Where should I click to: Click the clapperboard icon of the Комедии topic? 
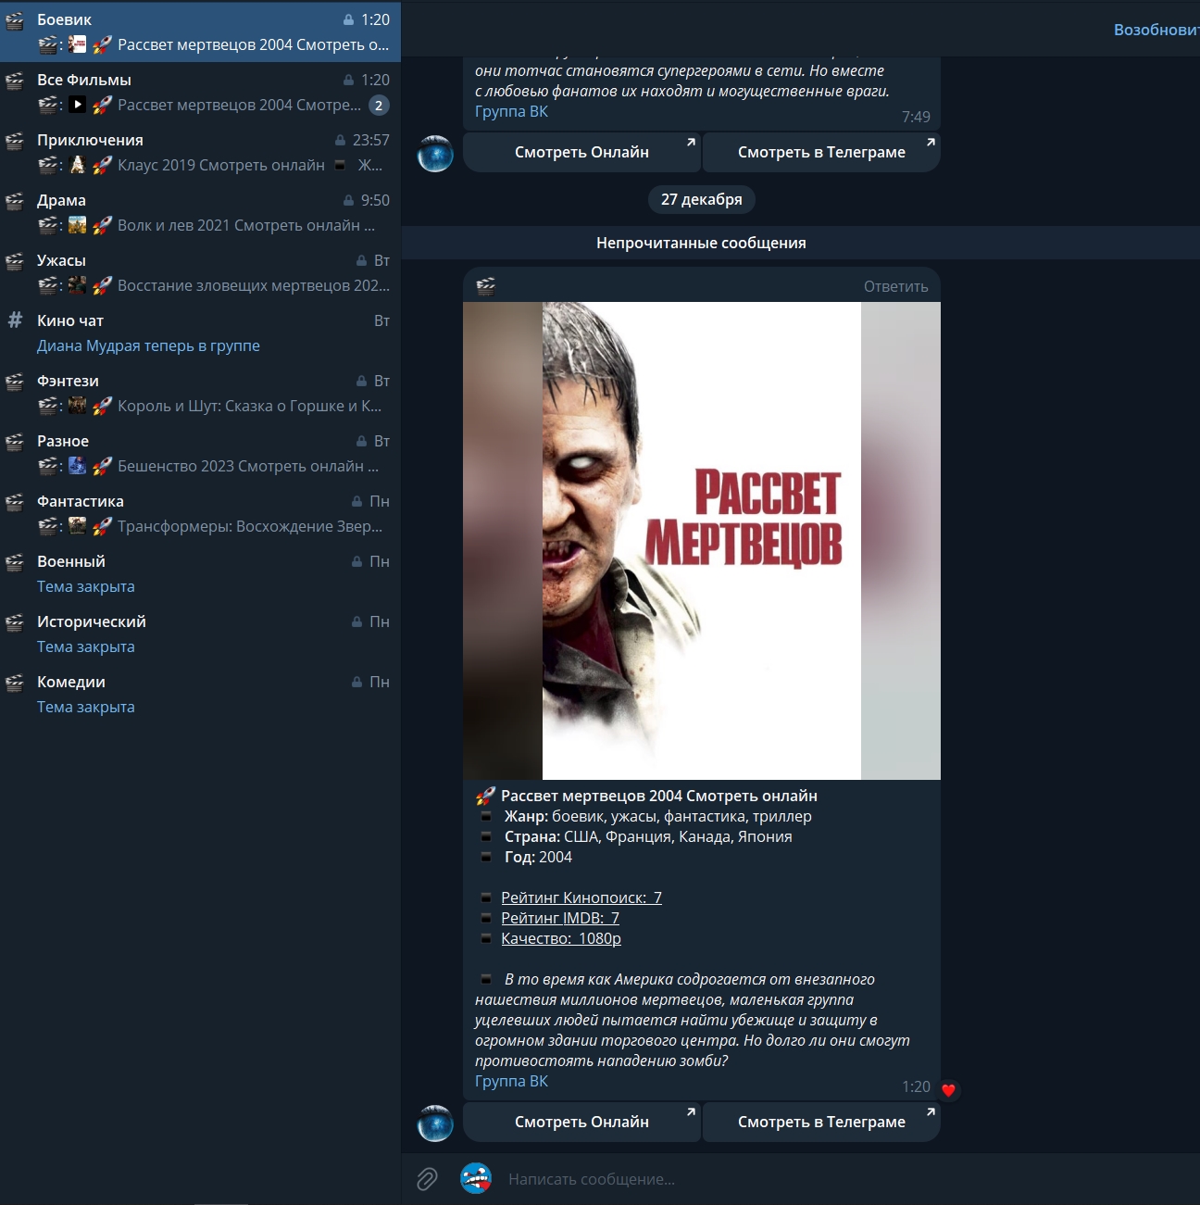tap(15, 682)
